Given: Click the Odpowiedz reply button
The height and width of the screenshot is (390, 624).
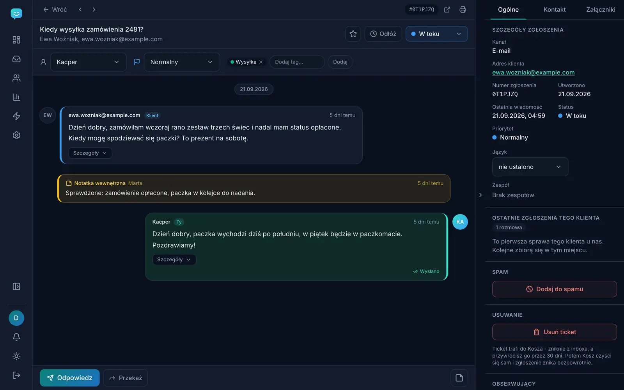Looking at the screenshot, I should click(x=70, y=378).
